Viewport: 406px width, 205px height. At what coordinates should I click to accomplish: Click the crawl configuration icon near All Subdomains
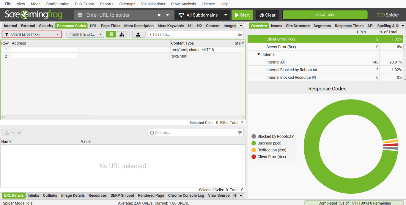181,15
